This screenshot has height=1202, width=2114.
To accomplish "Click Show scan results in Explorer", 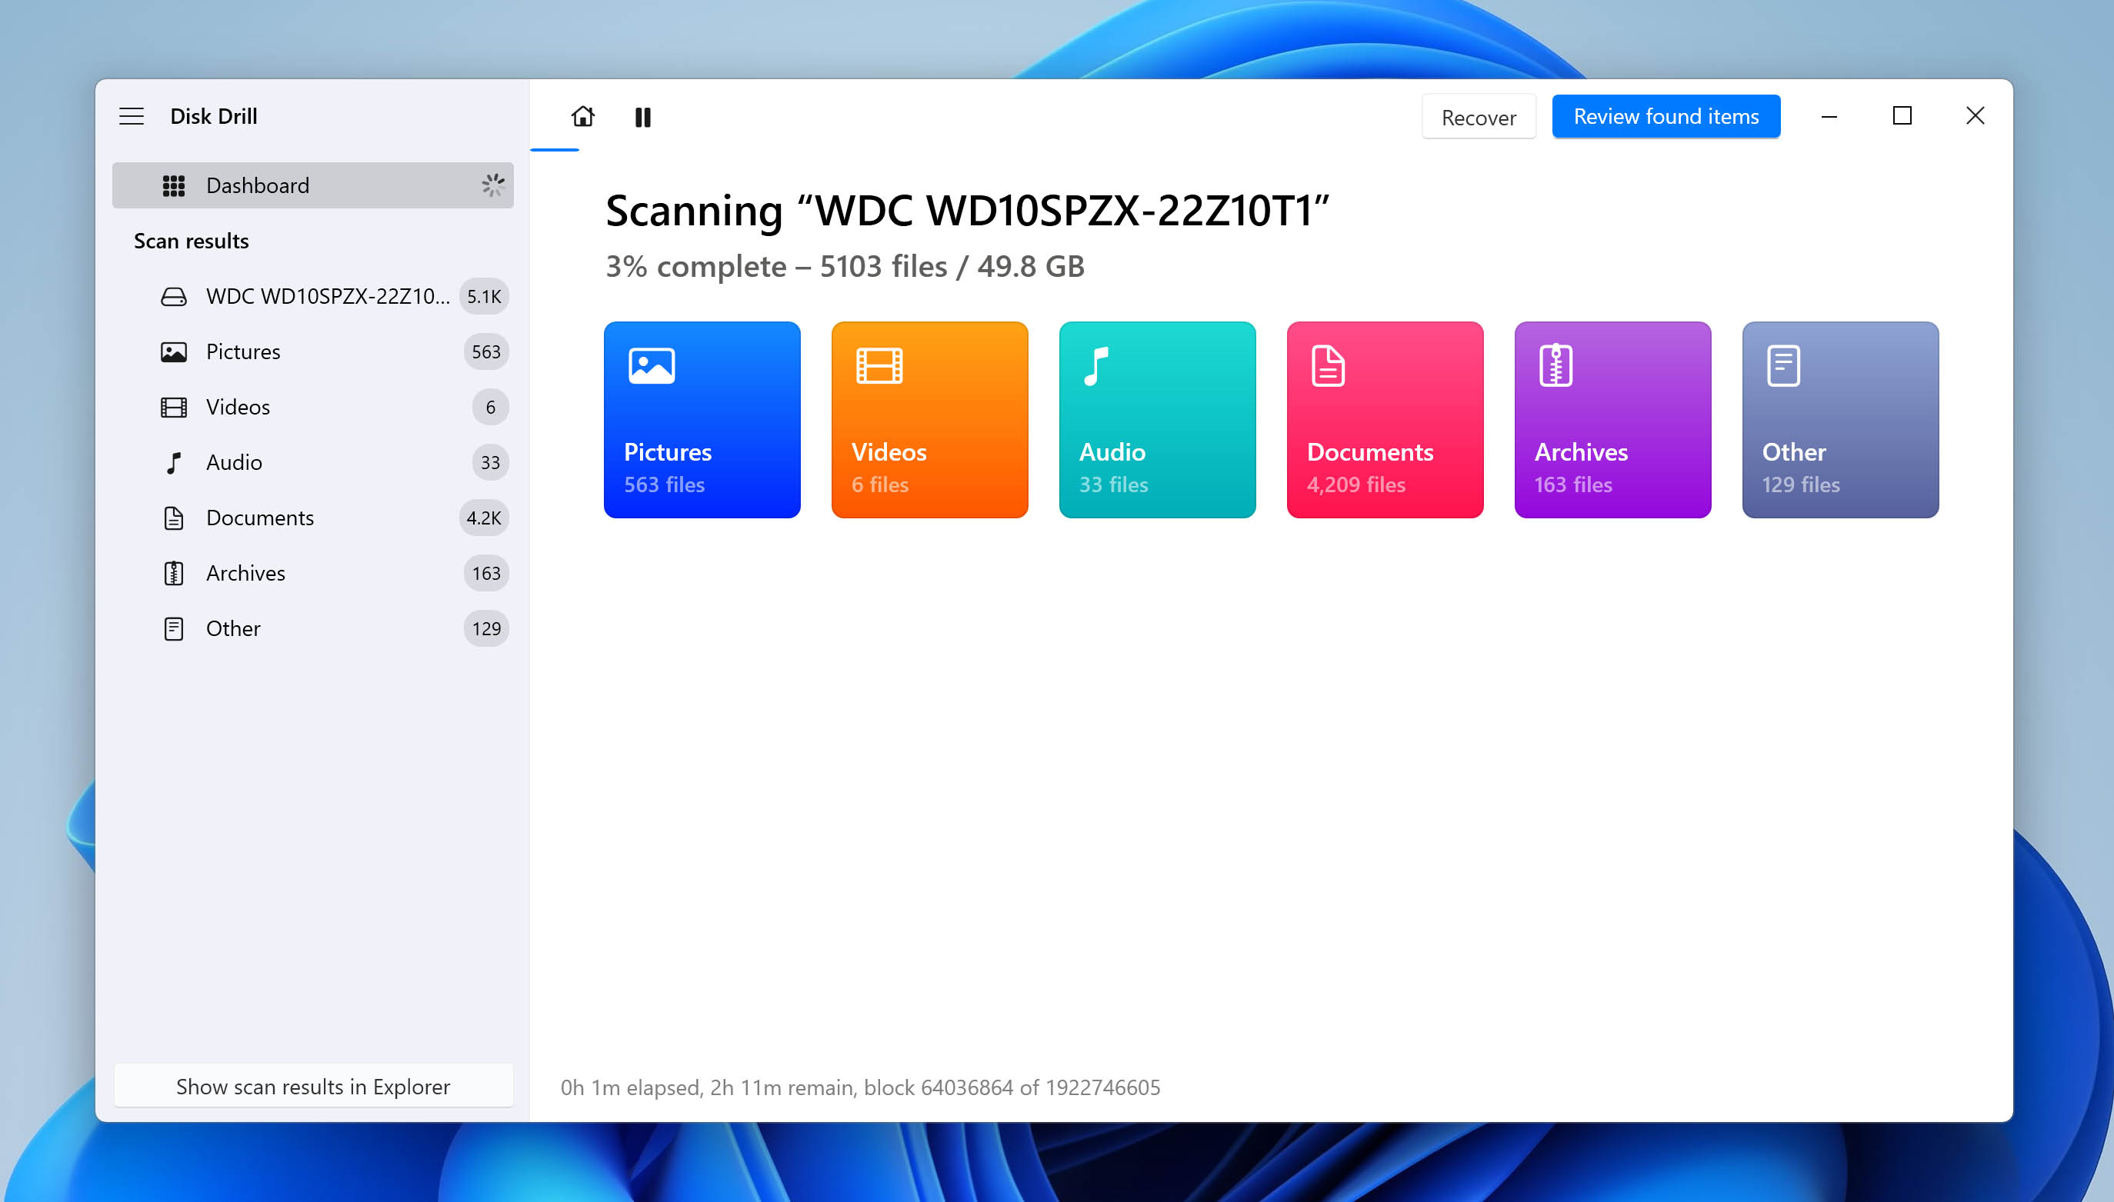I will 312,1086.
